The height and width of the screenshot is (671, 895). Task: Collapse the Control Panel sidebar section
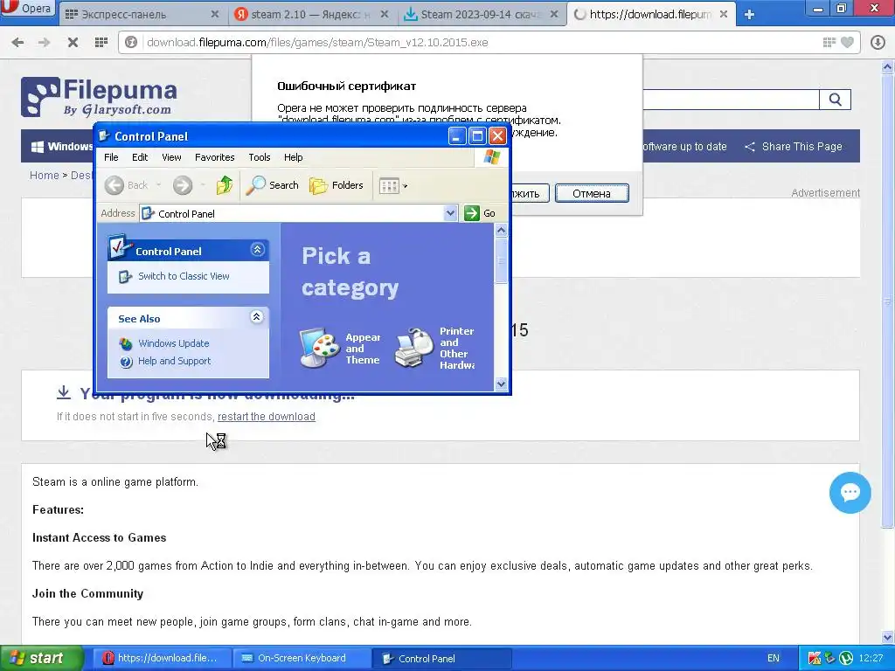point(257,249)
